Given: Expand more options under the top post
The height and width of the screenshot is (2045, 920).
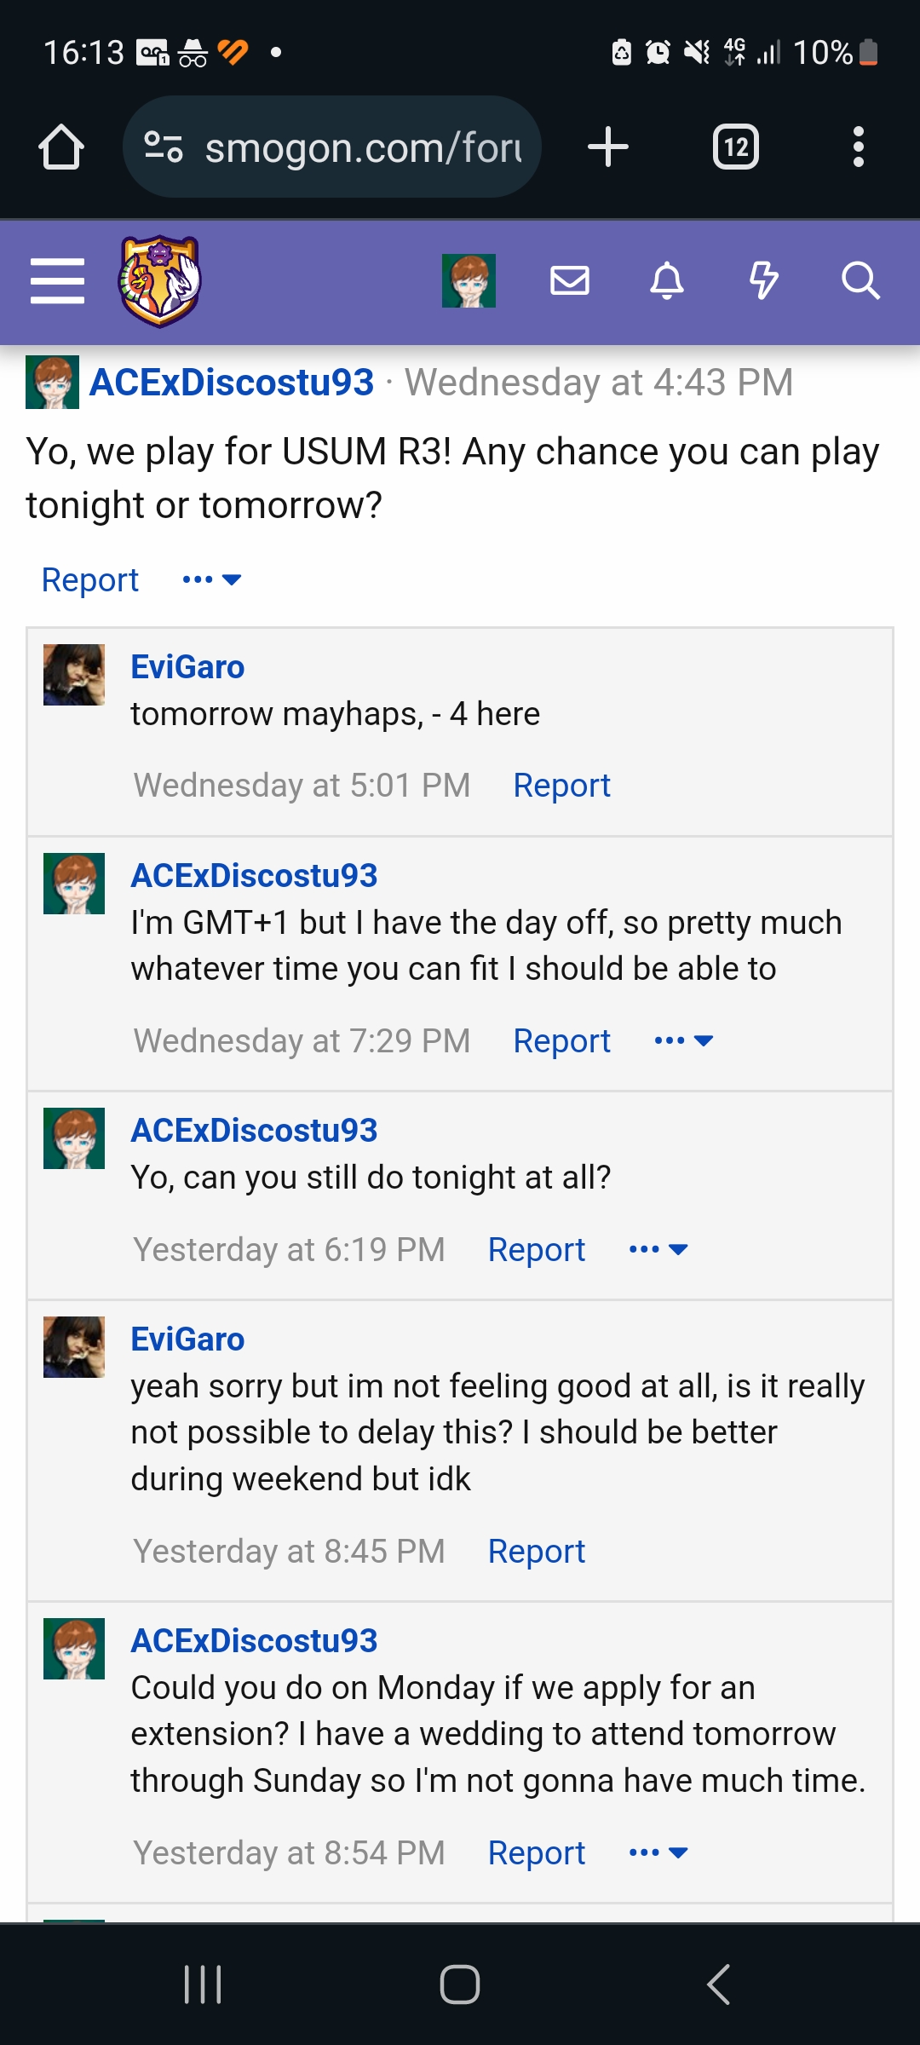Looking at the screenshot, I should [x=212, y=580].
